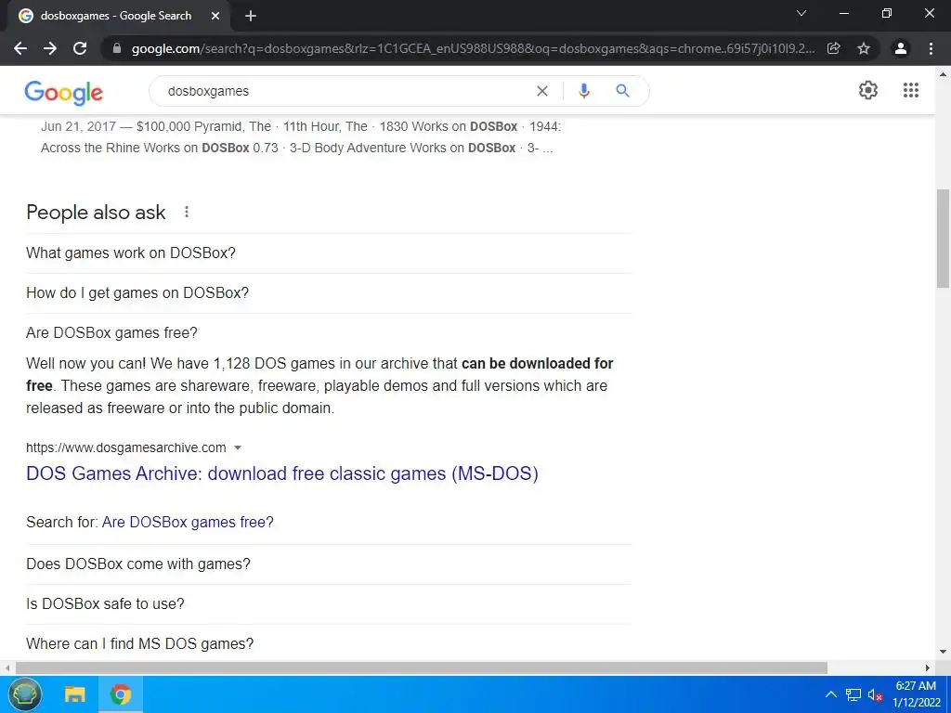Open dropdown arrow next to dosgamesarchive.com URL

[x=238, y=448]
